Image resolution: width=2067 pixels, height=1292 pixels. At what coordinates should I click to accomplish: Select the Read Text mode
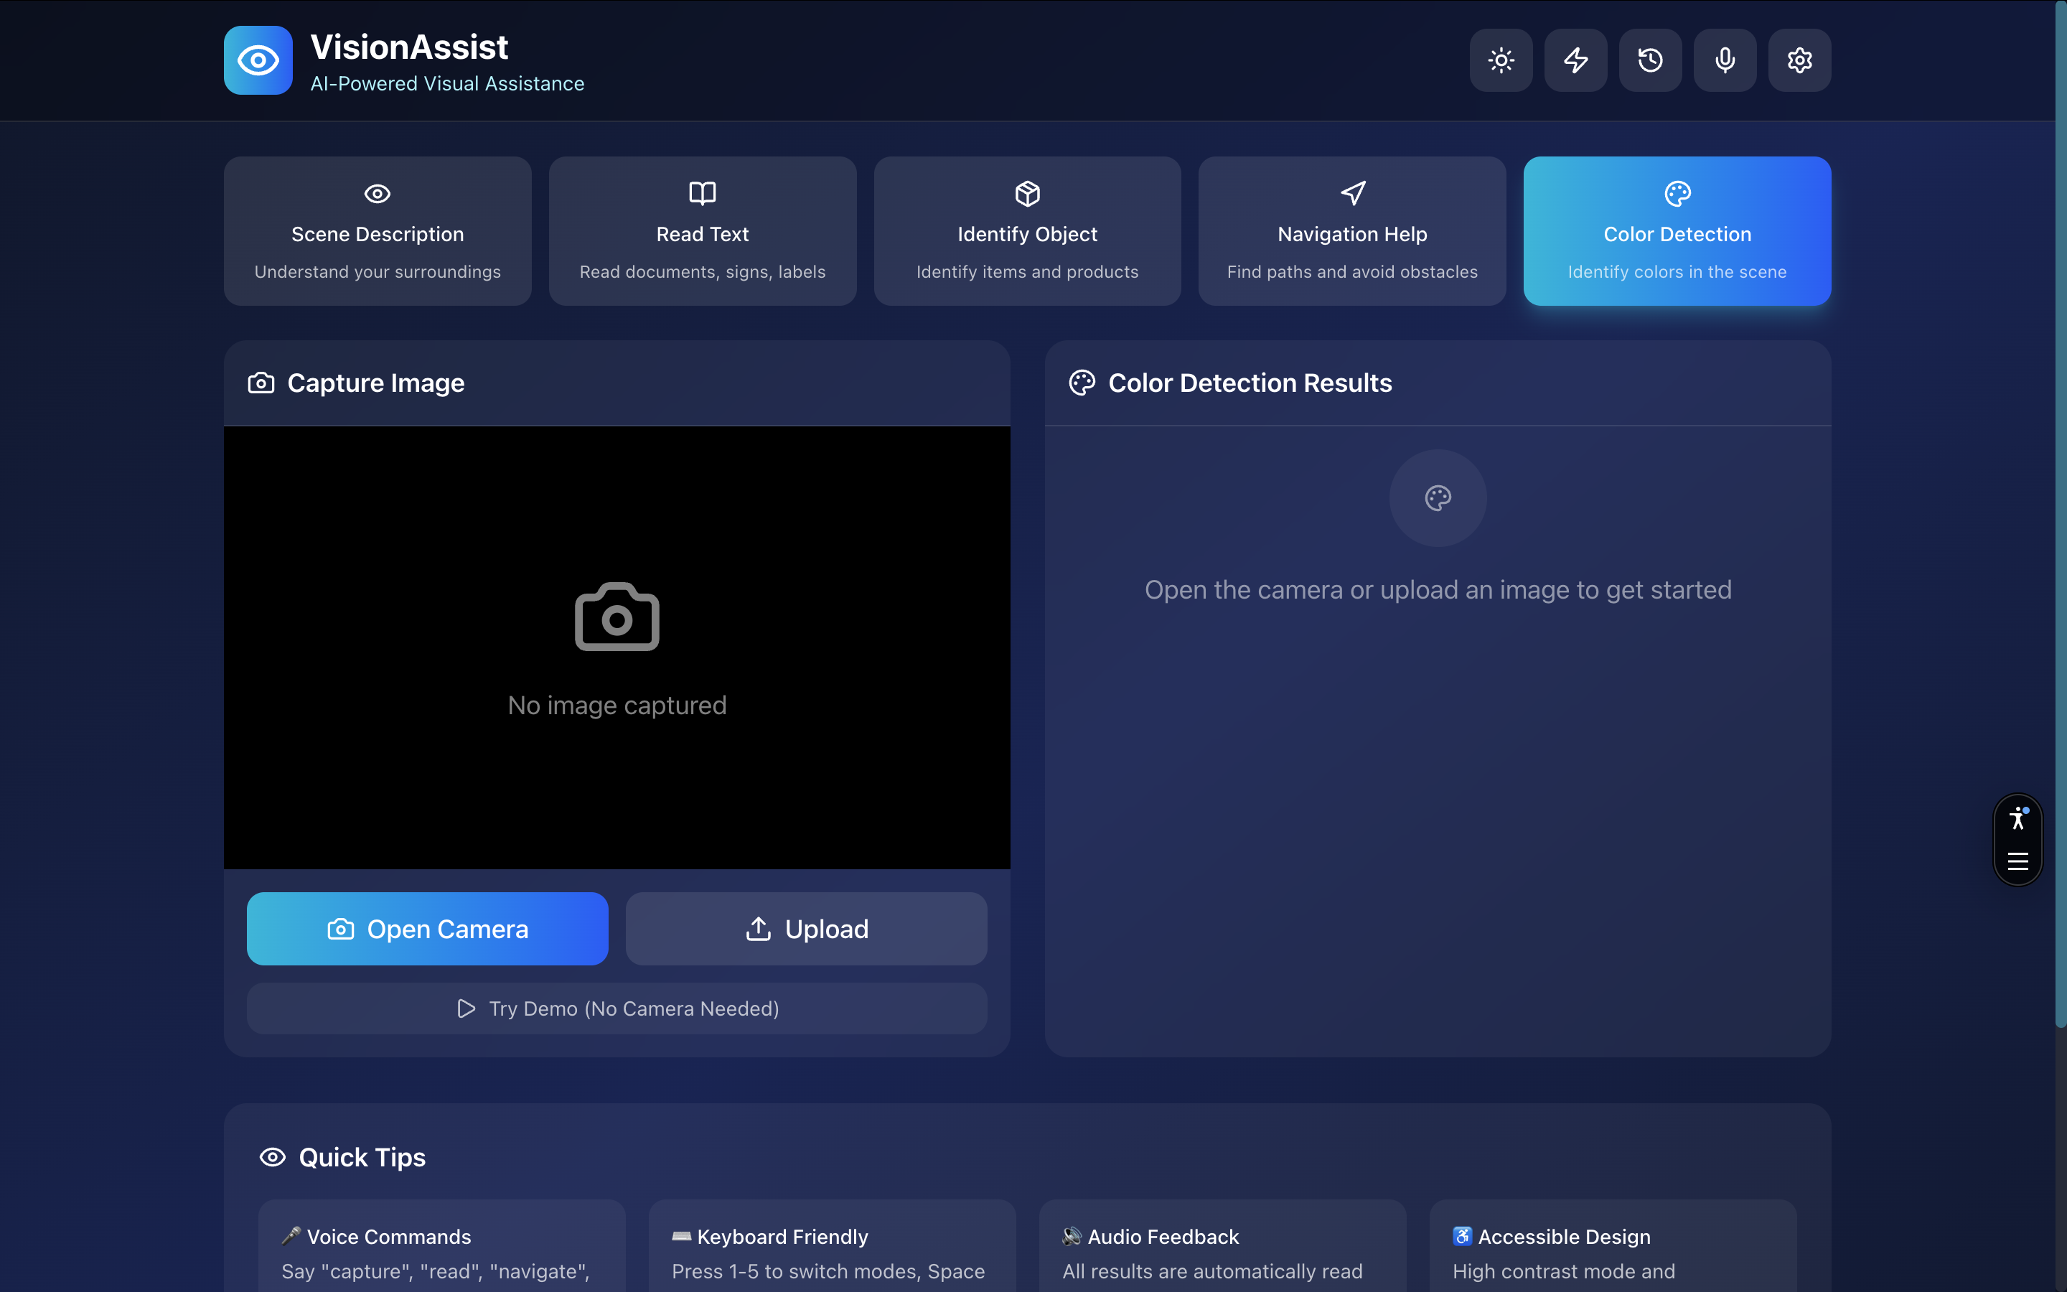tap(702, 230)
